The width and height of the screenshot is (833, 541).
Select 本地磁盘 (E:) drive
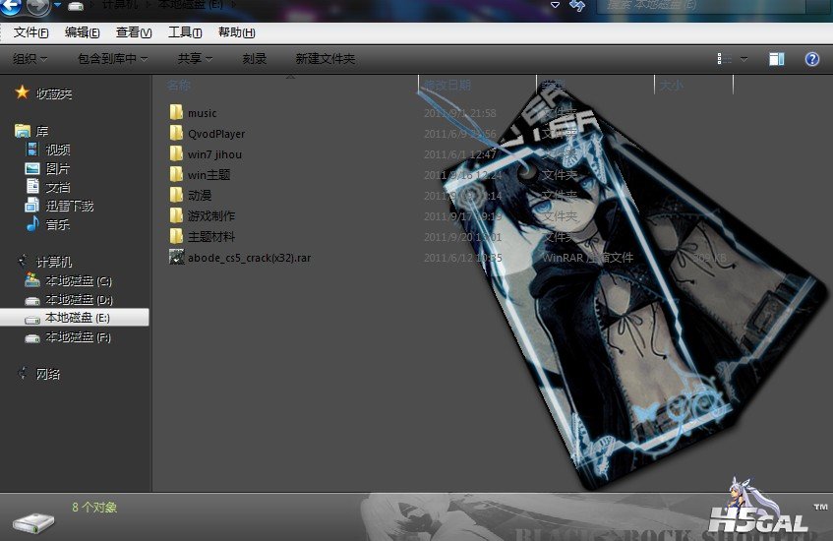75,318
